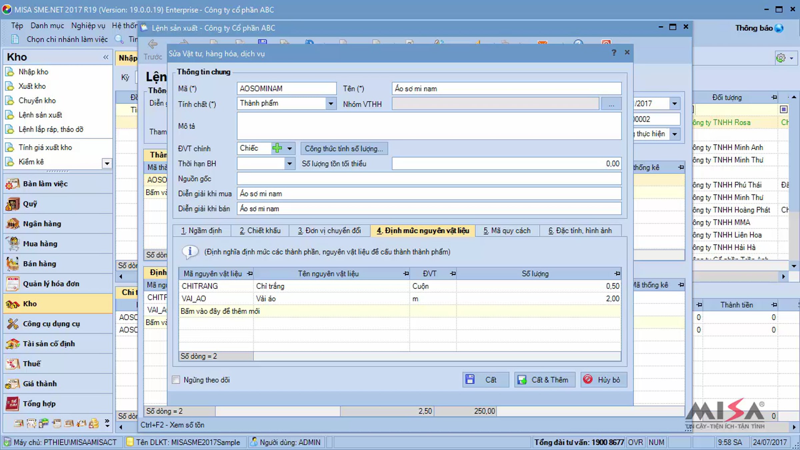Open the Nghiệp vụ menu
Screen dimensions: 800x450
click(x=88, y=26)
